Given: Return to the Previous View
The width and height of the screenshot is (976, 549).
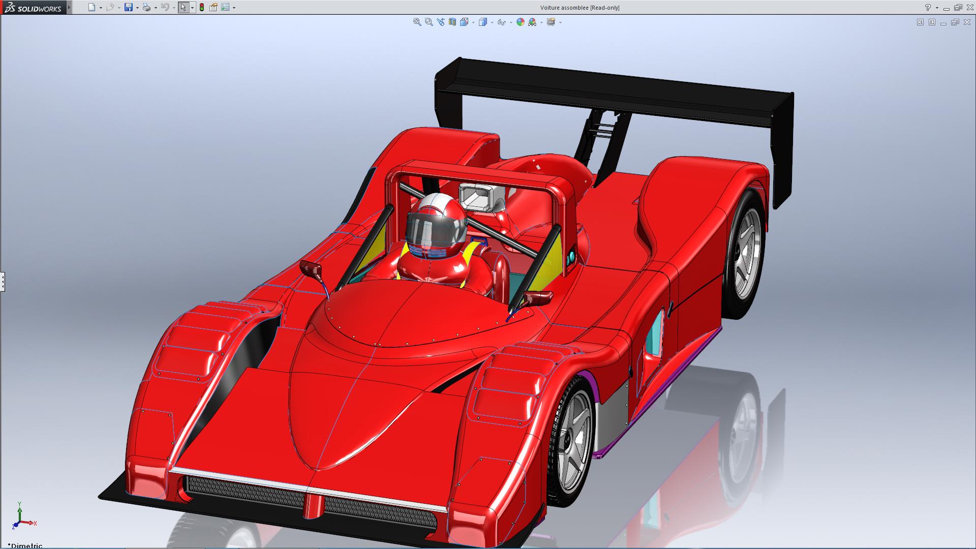Looking at the screenshot, I should point(440,22).
